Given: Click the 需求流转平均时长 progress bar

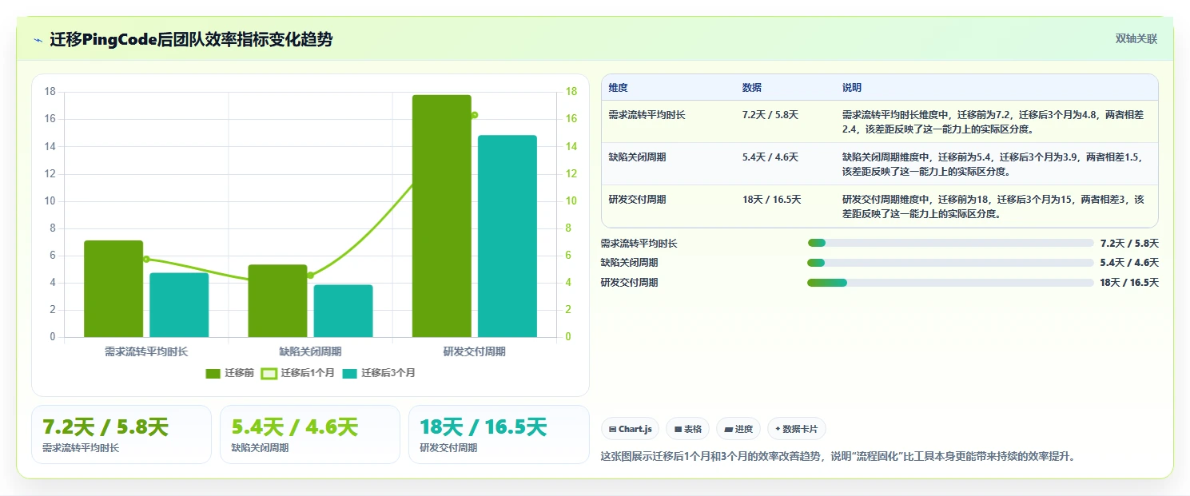Looking at the screenshot, I should [x=951, y=243].
